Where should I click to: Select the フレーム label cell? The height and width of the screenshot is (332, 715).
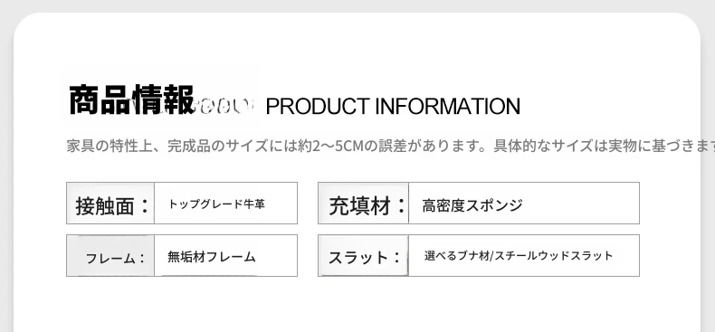click(110, 255)
